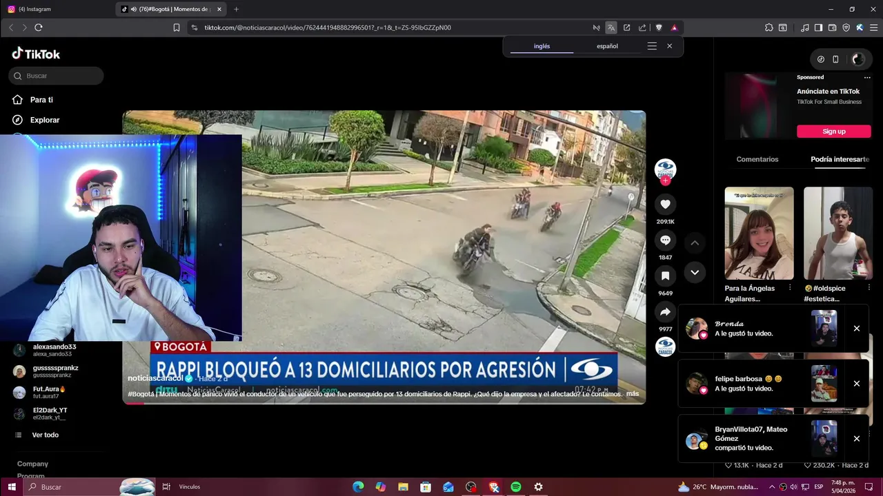883x496 pixels.
Task: Open Microsoft Edge from the taskbar
Action: [358, 487]
